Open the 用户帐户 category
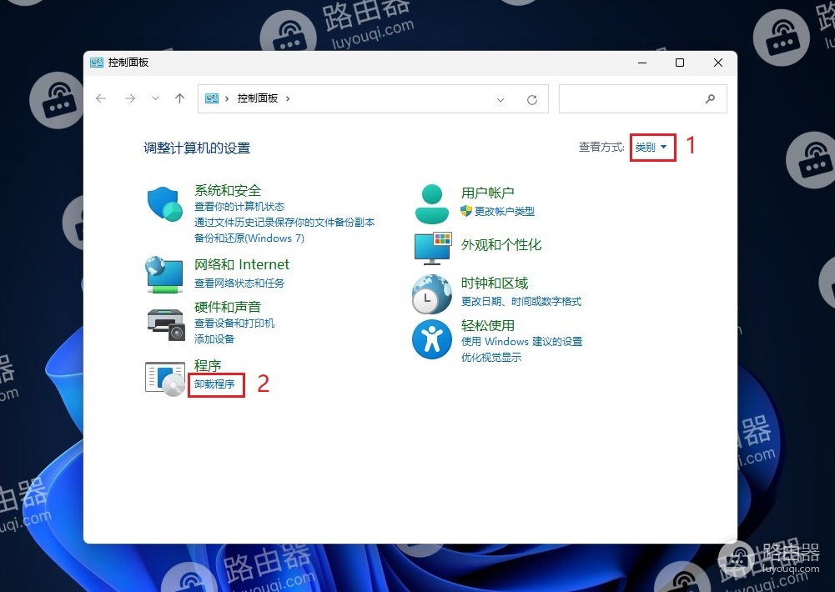The width and height of the screenshot is (835, 592). click(x=487, y=193)
